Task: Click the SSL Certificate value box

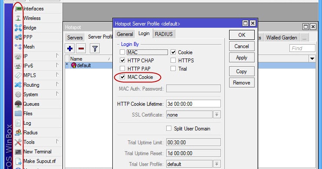Action: click(189, 115)
